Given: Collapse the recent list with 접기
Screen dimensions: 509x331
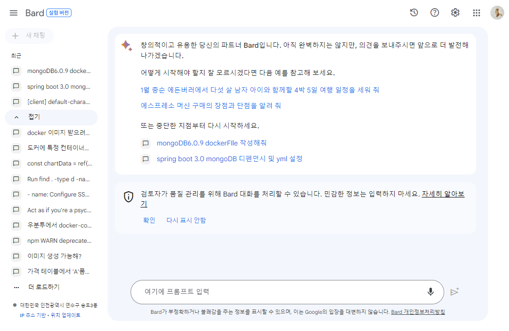Looking at the screenshot, I should (x=51, y=117).
